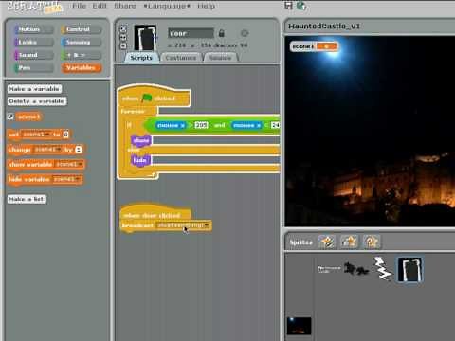The height and width of the screenshot is (341, 455).
Task: Click value field in change scene1 block
Action: pyautogui.click(x=79, y=150)
